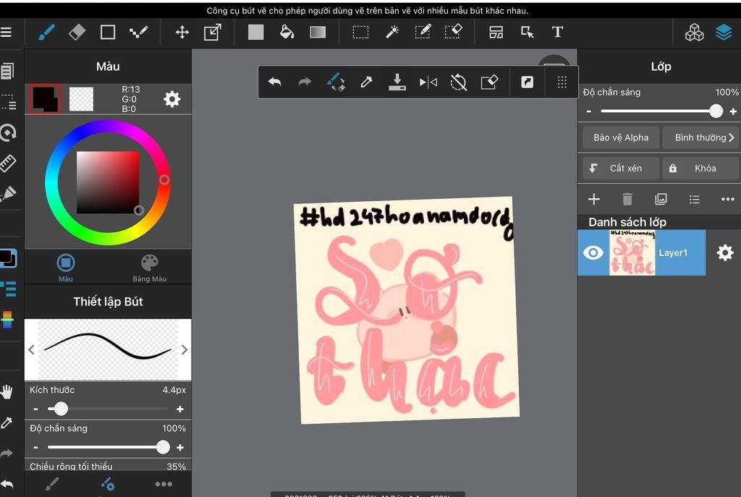741x497 pixels.
Task: Open the panel Divide tool
Action: coord(496,32)
